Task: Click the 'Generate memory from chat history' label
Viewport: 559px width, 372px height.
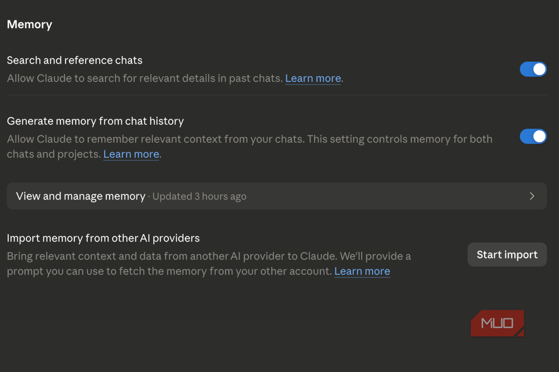Action: (95, 121)
